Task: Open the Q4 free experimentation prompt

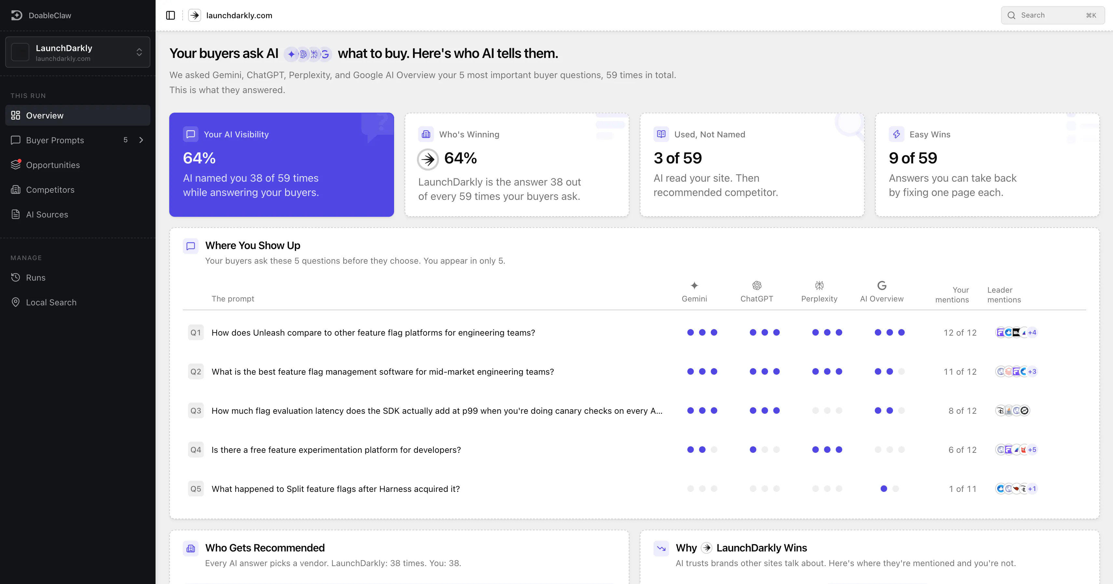Action: pos(634,450)
